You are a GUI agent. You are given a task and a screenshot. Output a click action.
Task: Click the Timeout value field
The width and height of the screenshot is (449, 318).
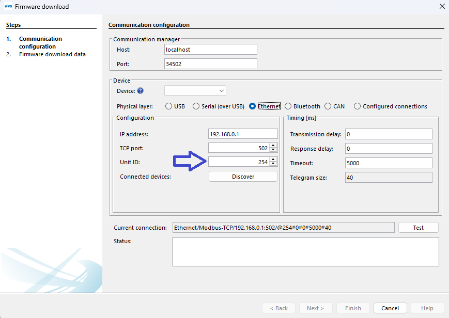tap(389, 163)
